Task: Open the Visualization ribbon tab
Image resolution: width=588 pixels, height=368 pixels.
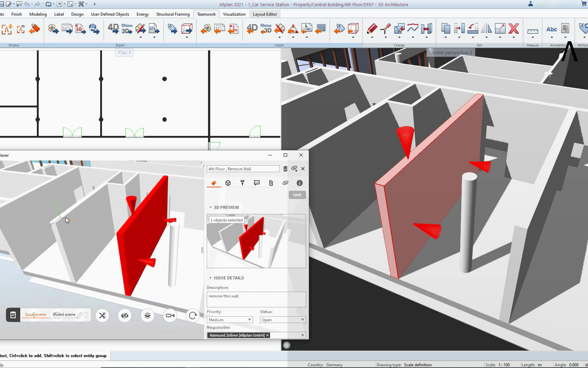Action: point(234,14)
